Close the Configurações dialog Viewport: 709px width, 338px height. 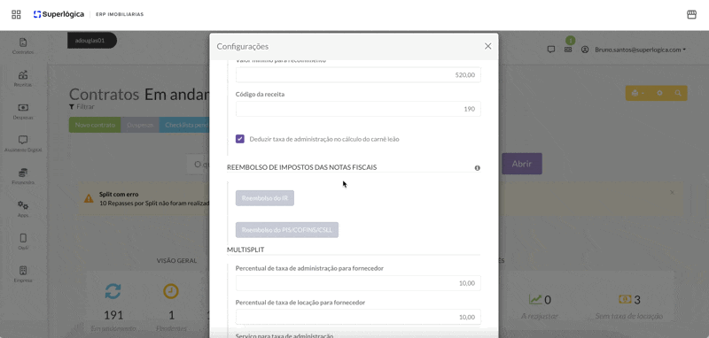coord(488,46)
